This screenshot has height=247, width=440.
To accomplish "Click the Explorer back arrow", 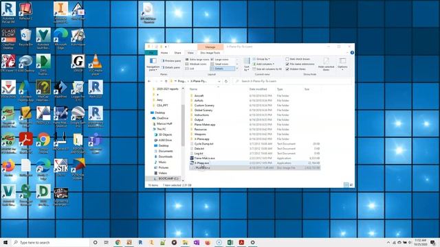I will [149, 81].
